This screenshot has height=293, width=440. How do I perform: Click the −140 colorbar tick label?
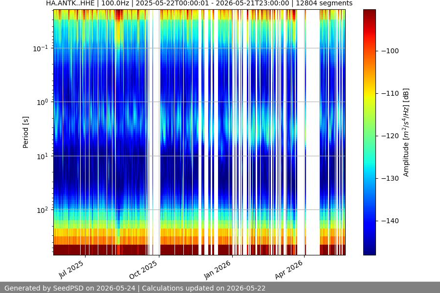[390, 221]
